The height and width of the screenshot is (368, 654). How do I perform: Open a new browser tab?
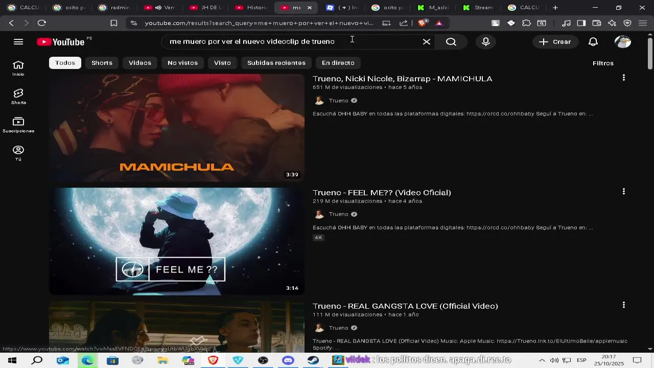[x=555, y=8]
